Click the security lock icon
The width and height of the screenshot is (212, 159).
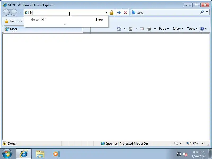click(x=112, y=12)
